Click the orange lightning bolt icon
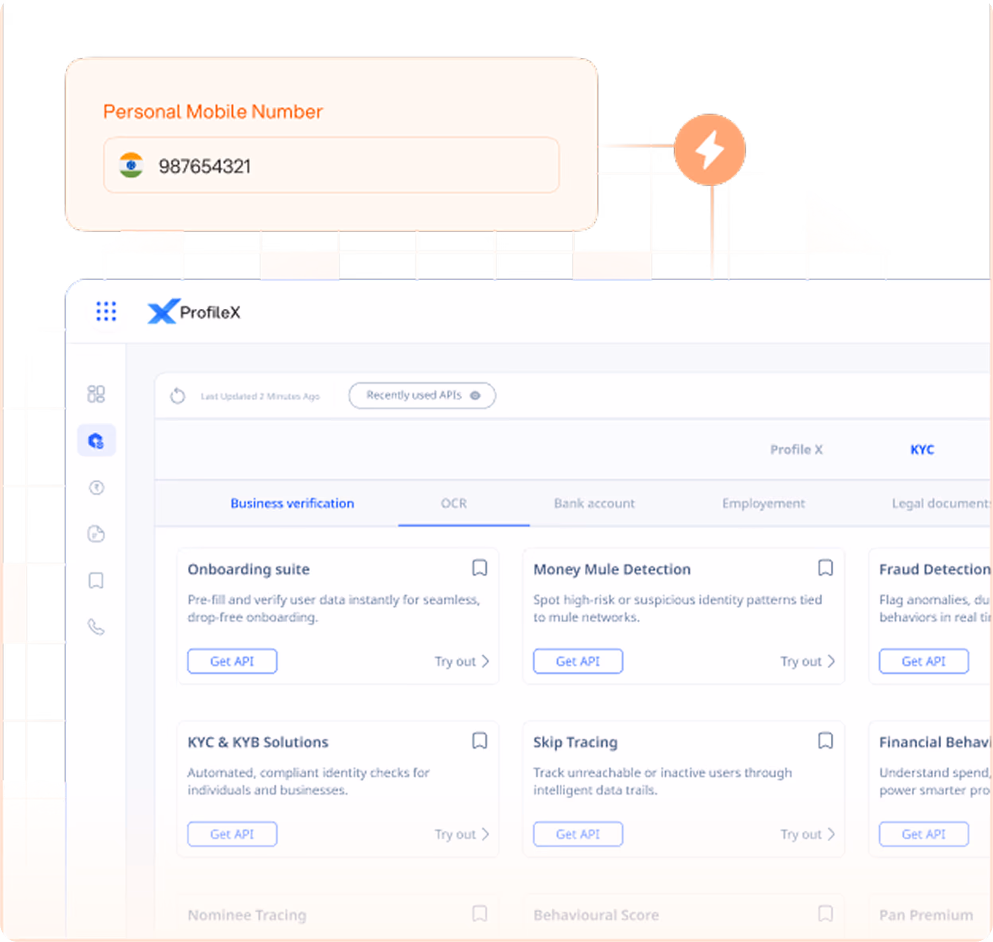 click(x=709, y=150)
